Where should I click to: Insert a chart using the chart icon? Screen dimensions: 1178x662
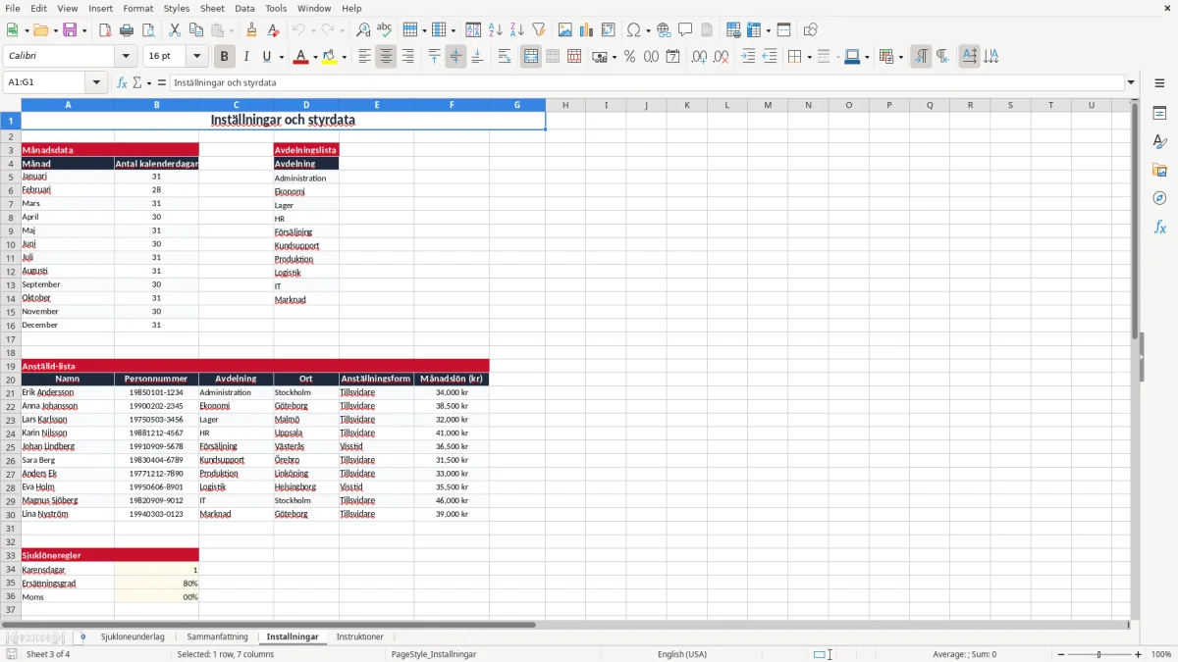pyautogui.click(x=587, y=30)
